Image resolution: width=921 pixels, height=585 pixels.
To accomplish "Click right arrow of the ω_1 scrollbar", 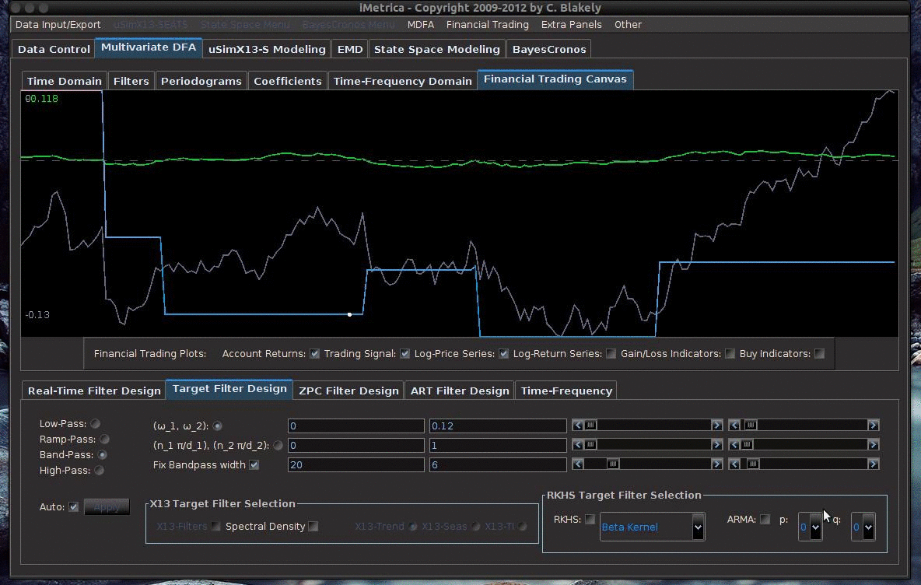I will point(716,426).
